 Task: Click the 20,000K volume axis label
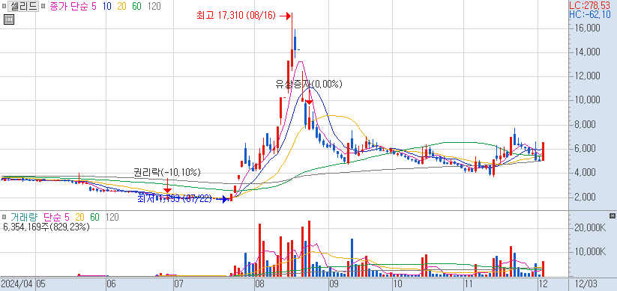tap(589, 228)
